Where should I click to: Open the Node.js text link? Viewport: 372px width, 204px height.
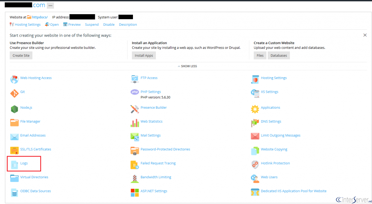tap(26, 108)
